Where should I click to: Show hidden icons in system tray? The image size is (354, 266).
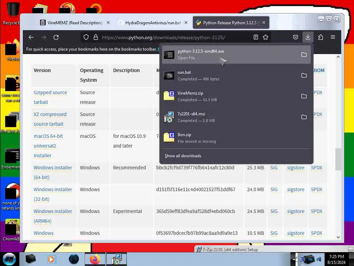pos(294,259)
